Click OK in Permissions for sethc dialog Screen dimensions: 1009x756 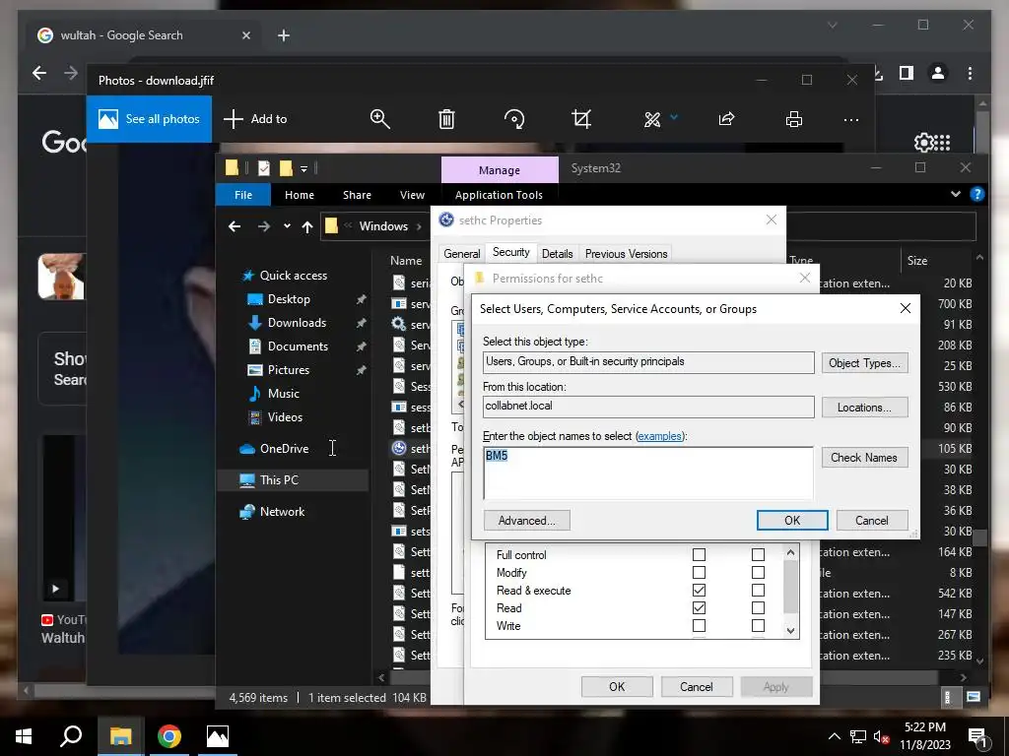(617, 686)
